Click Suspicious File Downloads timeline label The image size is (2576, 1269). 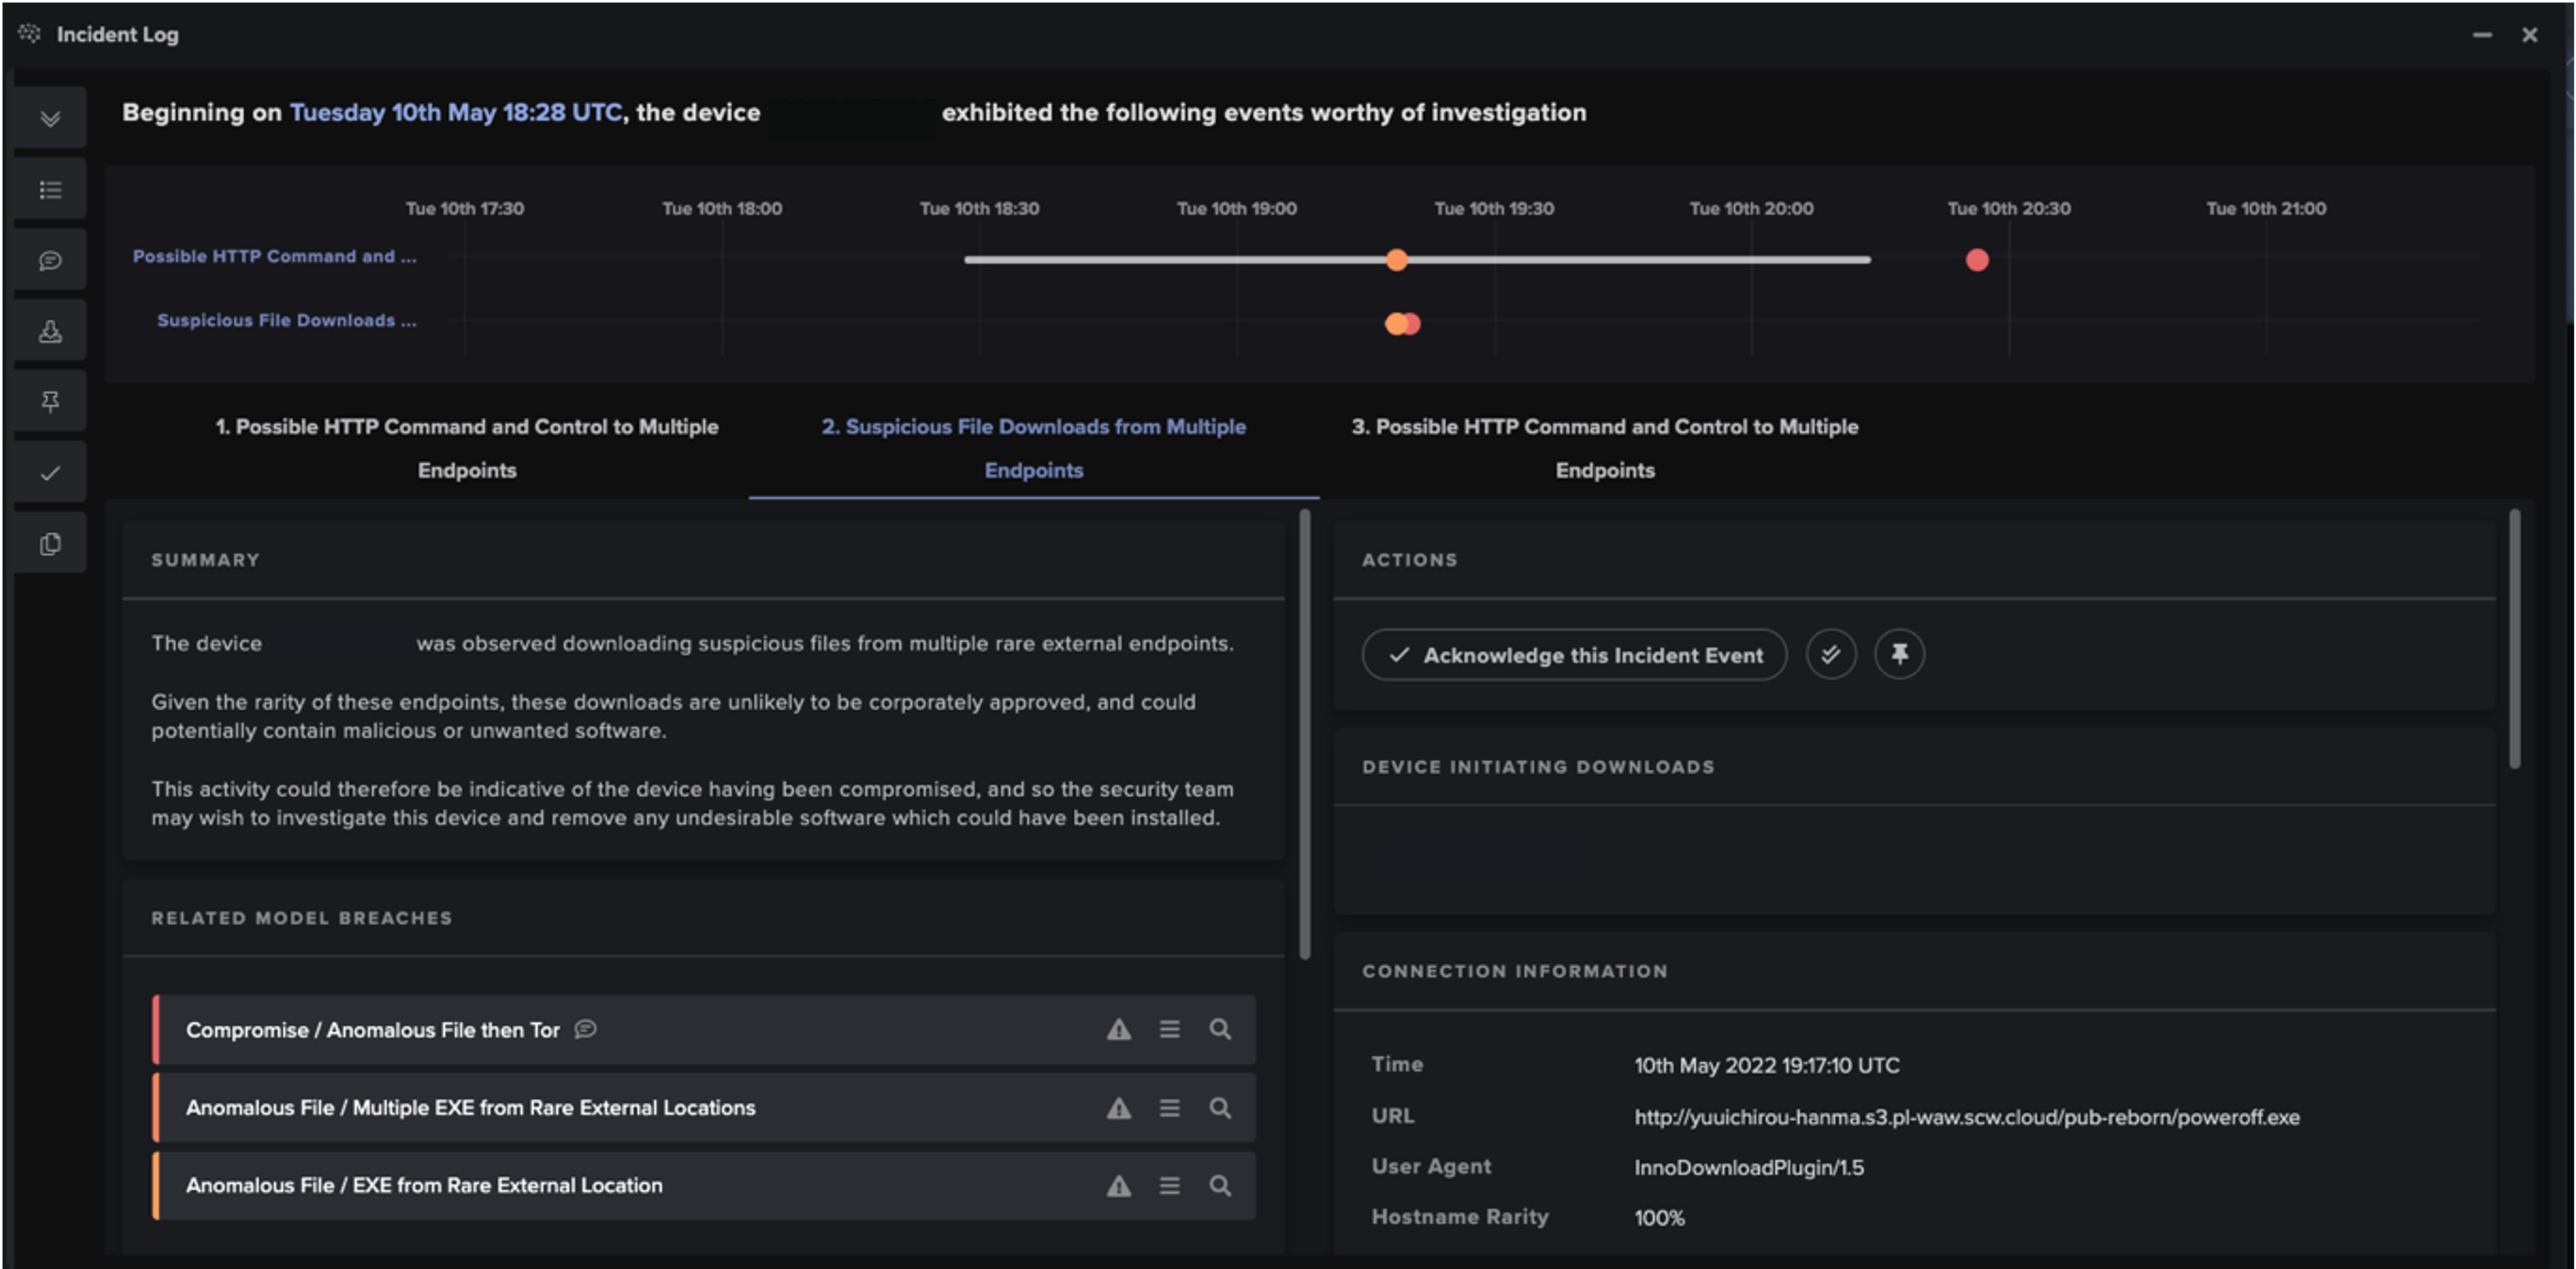[286, 321]
